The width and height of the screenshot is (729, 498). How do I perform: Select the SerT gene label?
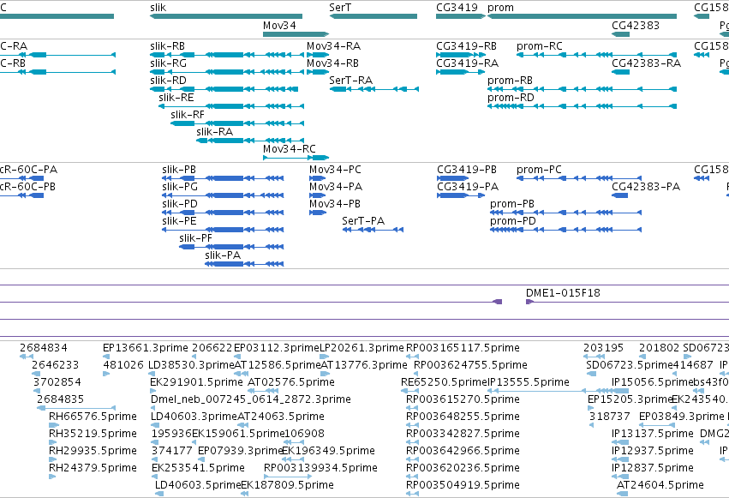pyautogui.click(x=340, y=8)
